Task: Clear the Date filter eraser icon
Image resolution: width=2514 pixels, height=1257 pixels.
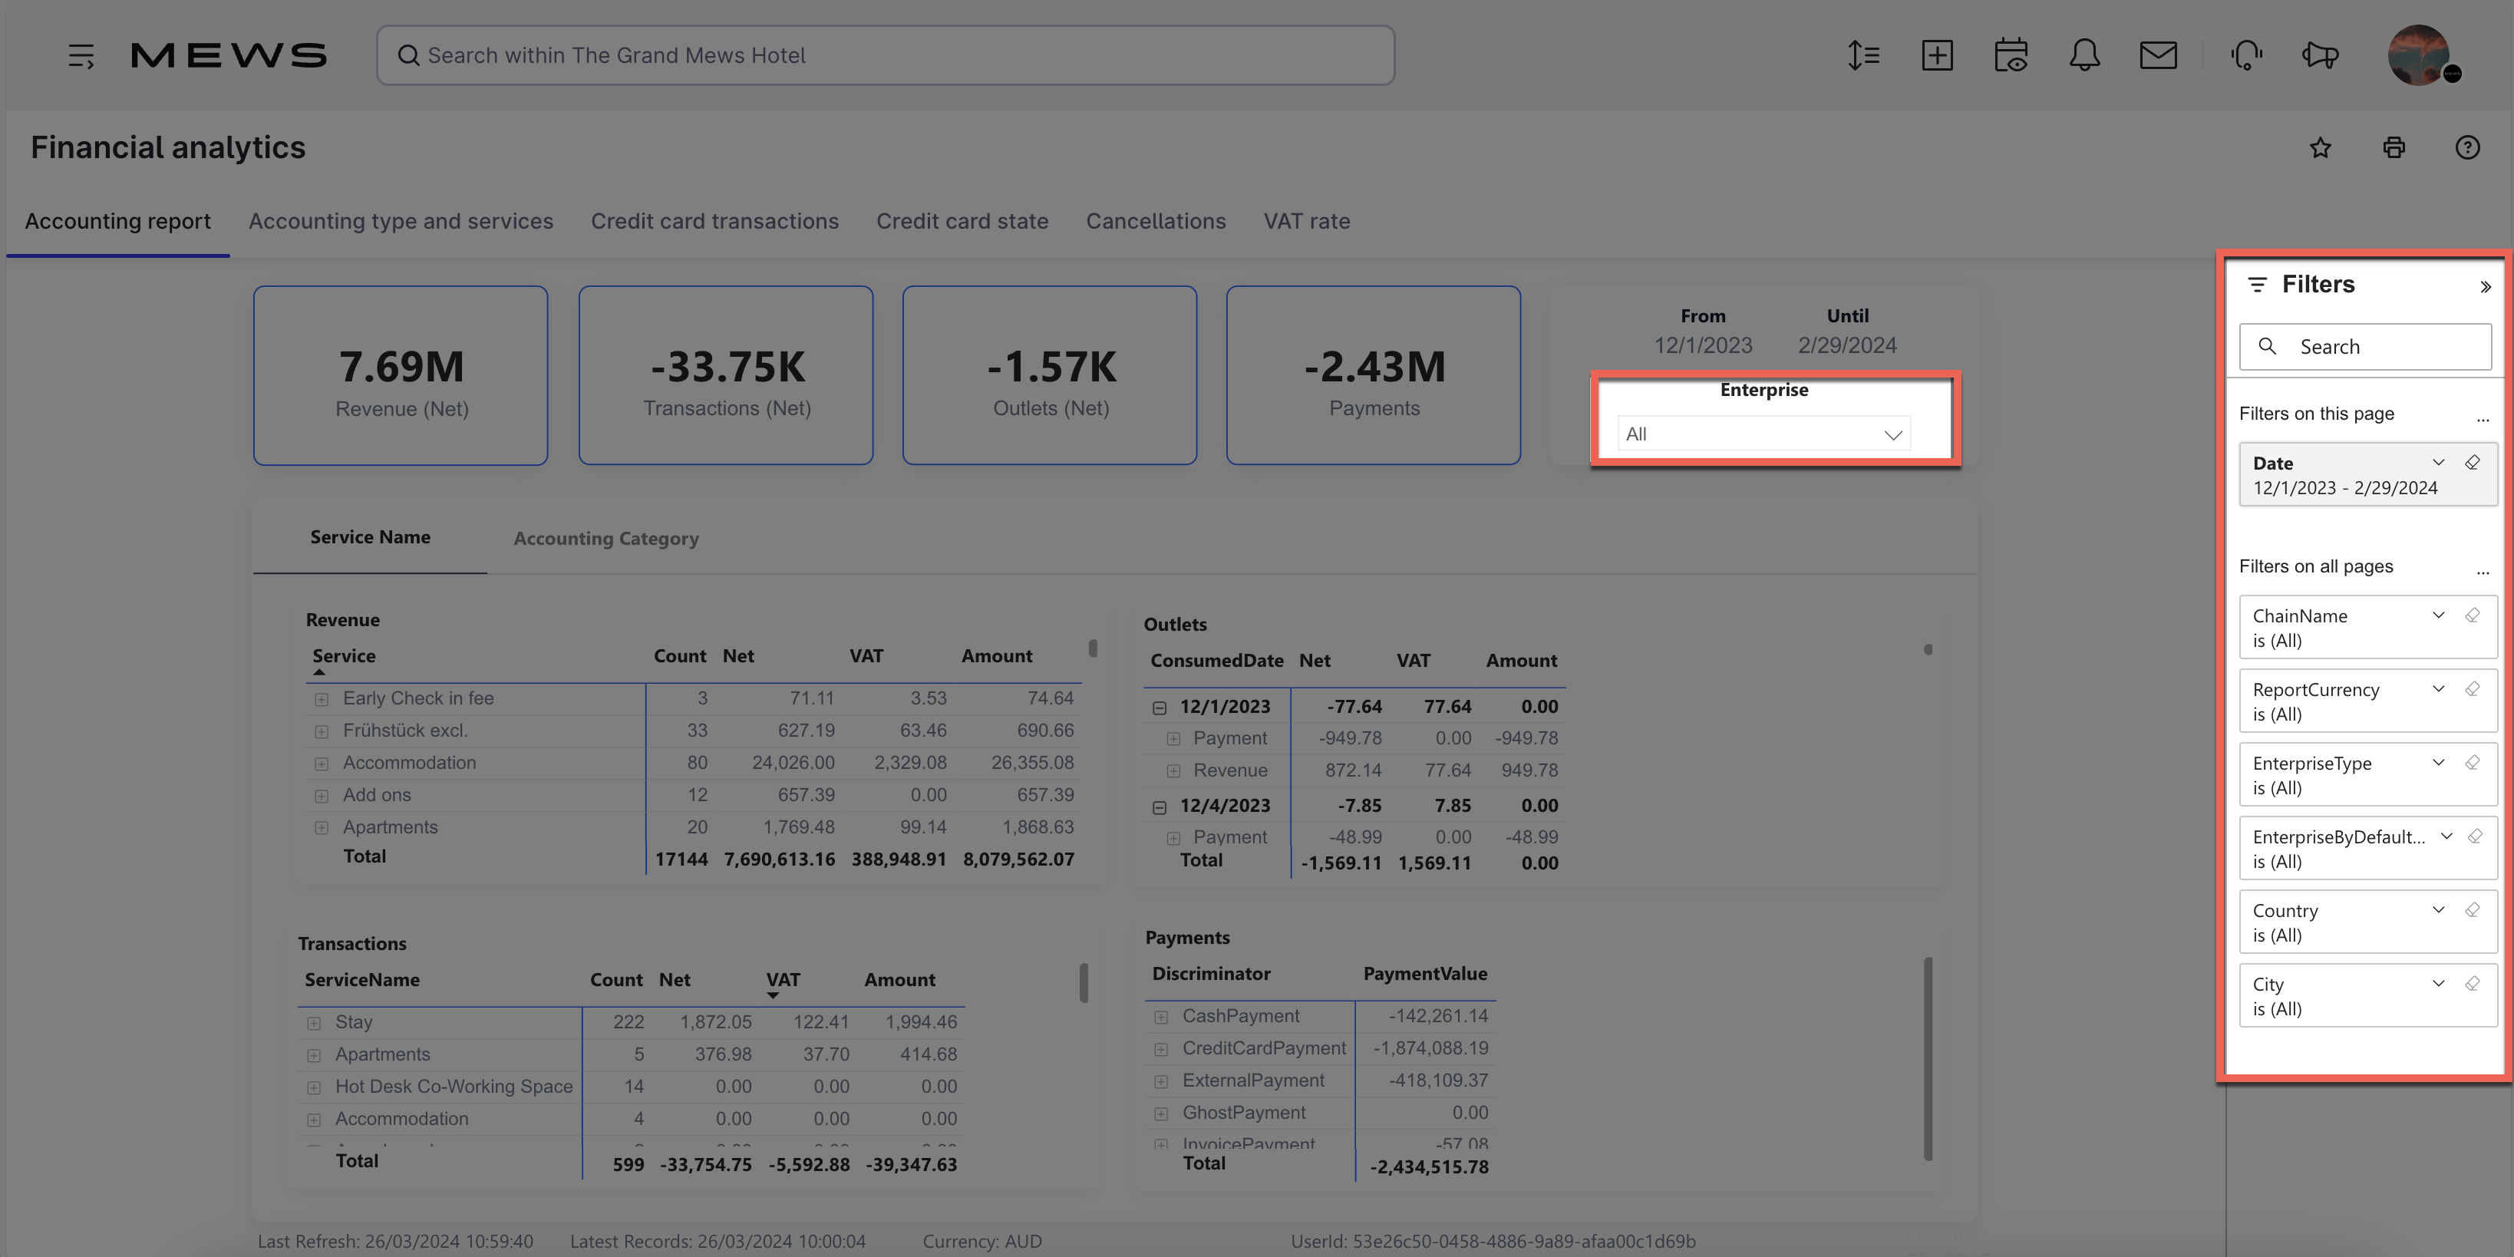Action: (x=2472, y=463)
